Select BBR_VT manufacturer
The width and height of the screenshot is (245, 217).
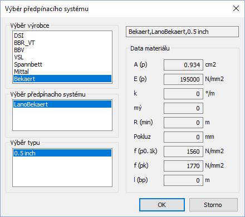(62, 43)
